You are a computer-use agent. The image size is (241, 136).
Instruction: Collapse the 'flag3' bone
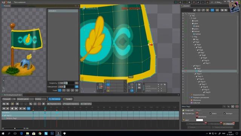pos(192,42)
